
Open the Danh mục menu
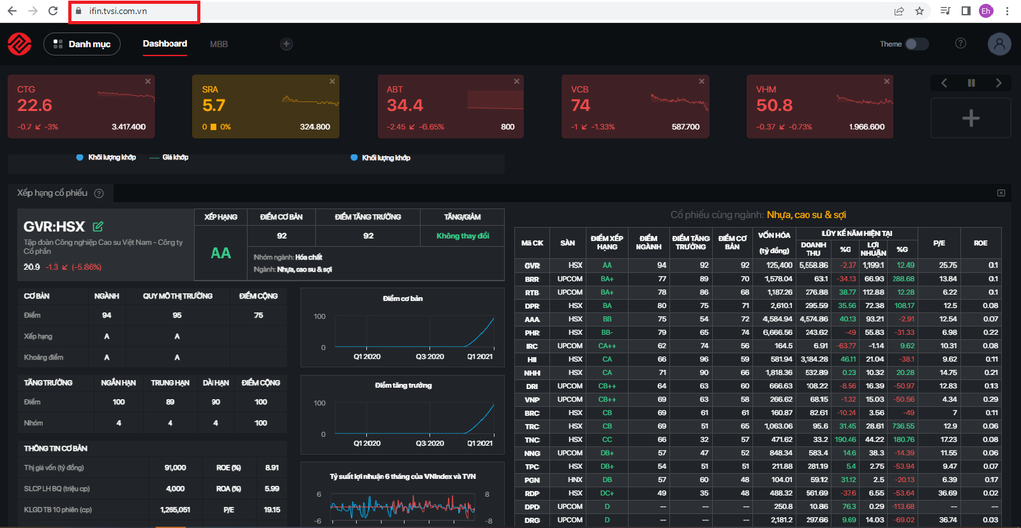point(82,44)
